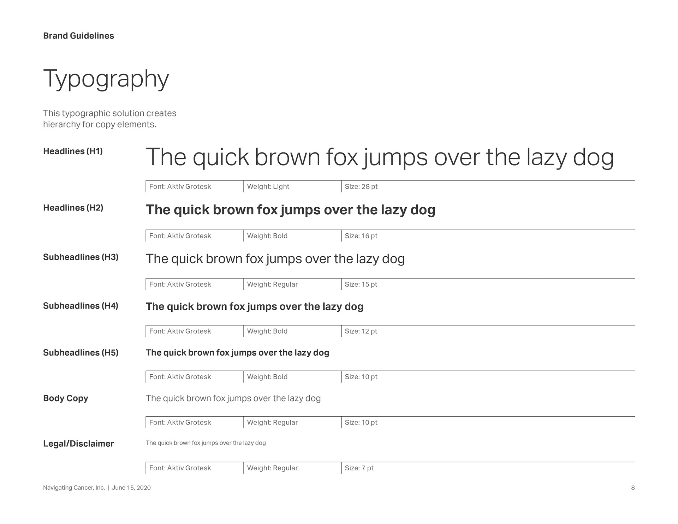Click the Navigating Cancer, Inc. footer text
The height and width of the screenshot is (524, 678).
pyautogui.click(x=74, y=488)
